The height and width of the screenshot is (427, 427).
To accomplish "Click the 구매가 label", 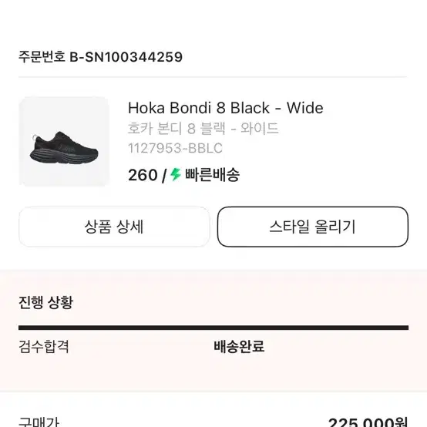I will 39,422.
